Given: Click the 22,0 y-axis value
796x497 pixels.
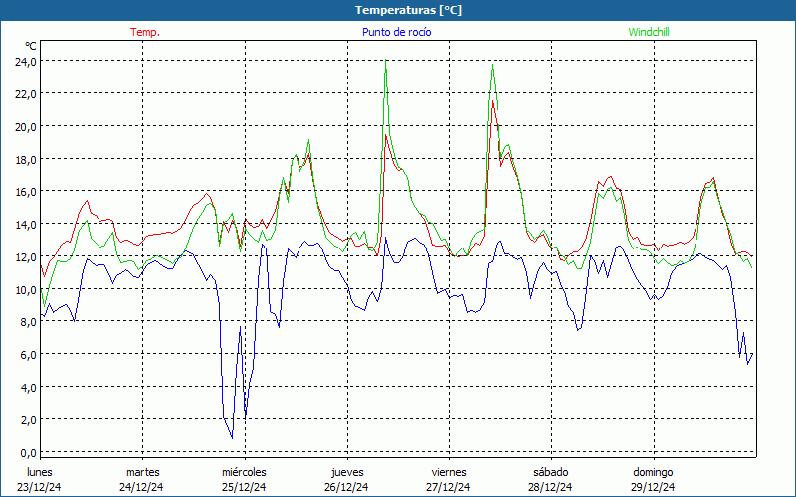Looking at the screenshot, I should [26, 93].
